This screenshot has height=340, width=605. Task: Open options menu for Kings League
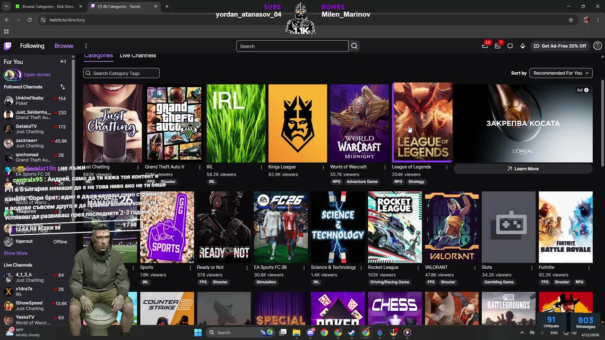[x=323, y=167]
